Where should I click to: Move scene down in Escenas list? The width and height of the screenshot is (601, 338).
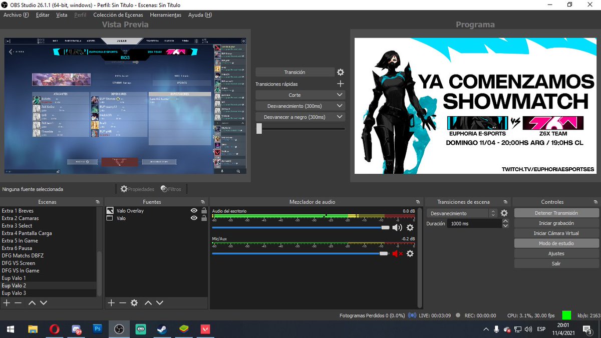coord(44,303)
